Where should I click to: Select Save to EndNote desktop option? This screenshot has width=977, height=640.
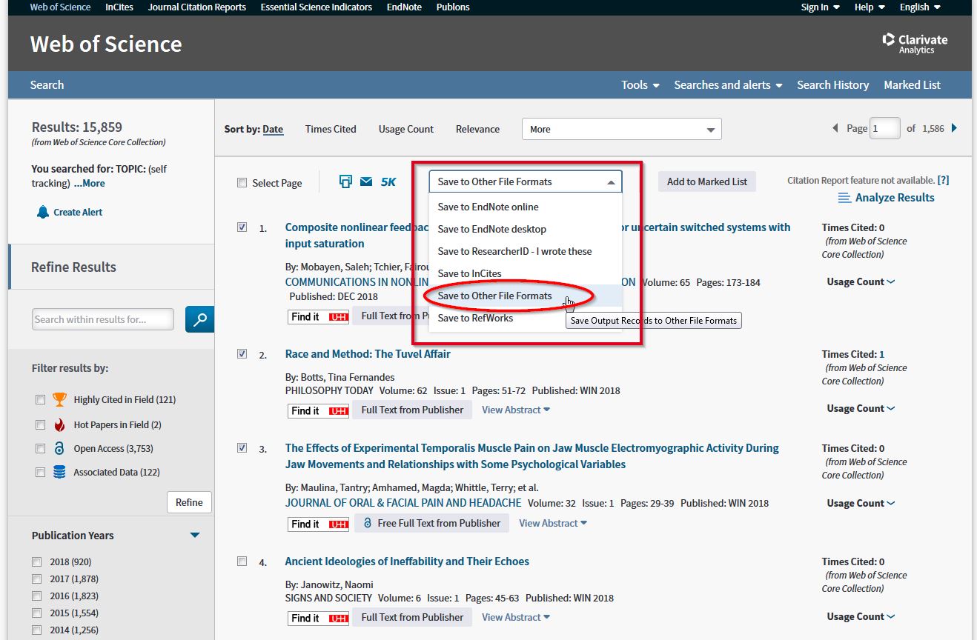[526, 229]
